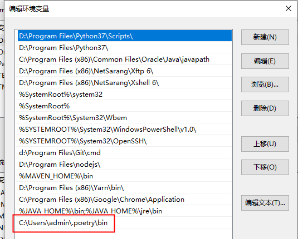Close the 编辑环境变量 dialog
The height and width of the screenshot is (239, 298).
click(x=289, y=8)
